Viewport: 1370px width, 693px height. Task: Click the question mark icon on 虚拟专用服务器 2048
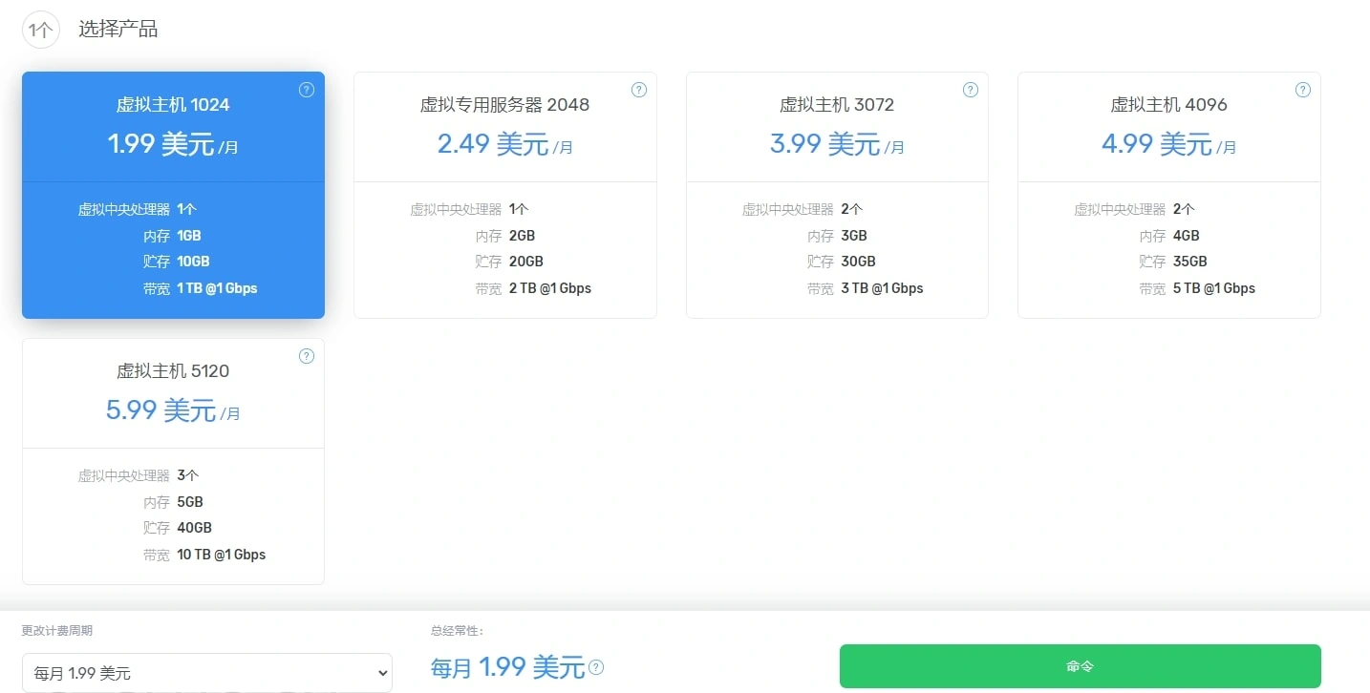[638, 90]
